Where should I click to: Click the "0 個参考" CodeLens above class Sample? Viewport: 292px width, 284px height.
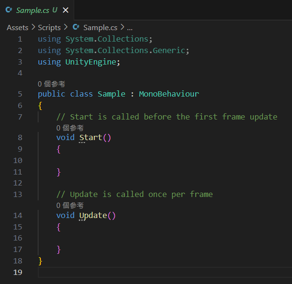51,84
